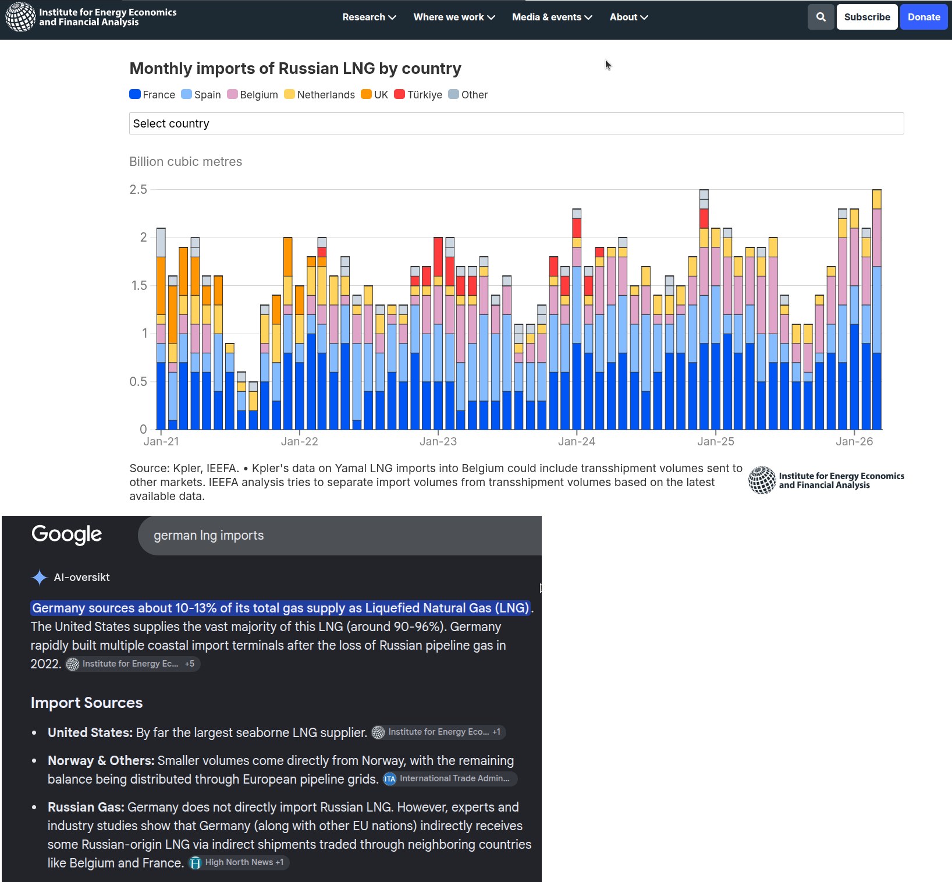Click the Billion cubic metres axis label
952x882 pixels.
point(186,162)
